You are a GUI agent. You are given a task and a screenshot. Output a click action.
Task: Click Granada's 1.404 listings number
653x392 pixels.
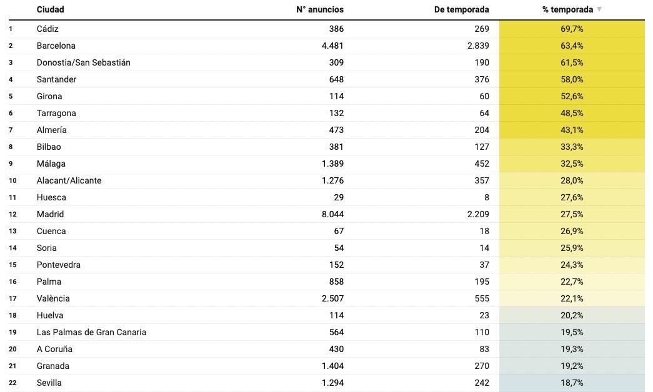(332, 366)
